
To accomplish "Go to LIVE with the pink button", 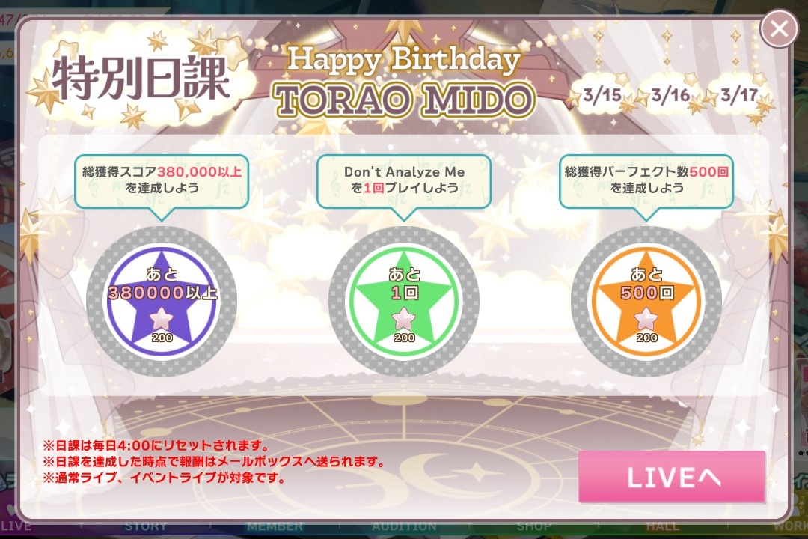I will [x=671, y=477].
